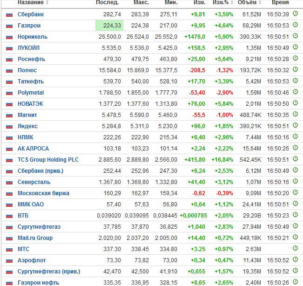
Task: Click the clock icon in the ВТБ row
Action: click(295, 215)
